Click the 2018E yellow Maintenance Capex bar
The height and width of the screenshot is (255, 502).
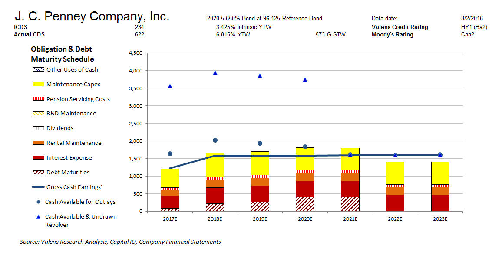[x=215, y=164]
